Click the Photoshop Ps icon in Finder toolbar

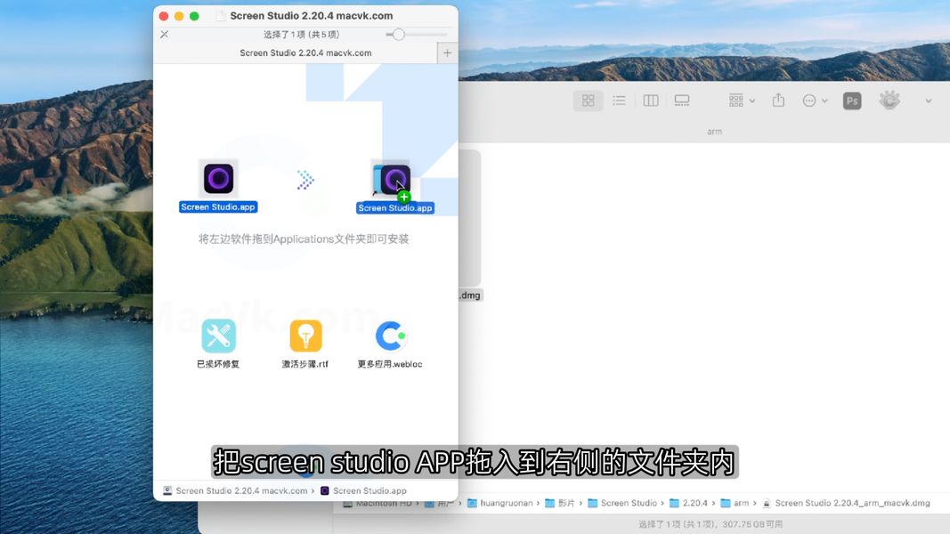click(852, 101)
